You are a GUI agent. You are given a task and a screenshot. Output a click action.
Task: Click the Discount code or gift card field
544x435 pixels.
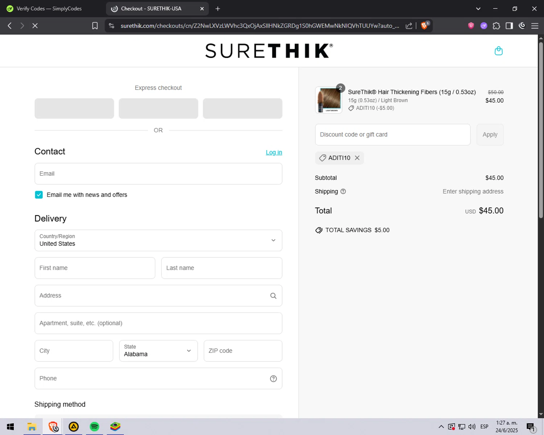pos(393,134)
